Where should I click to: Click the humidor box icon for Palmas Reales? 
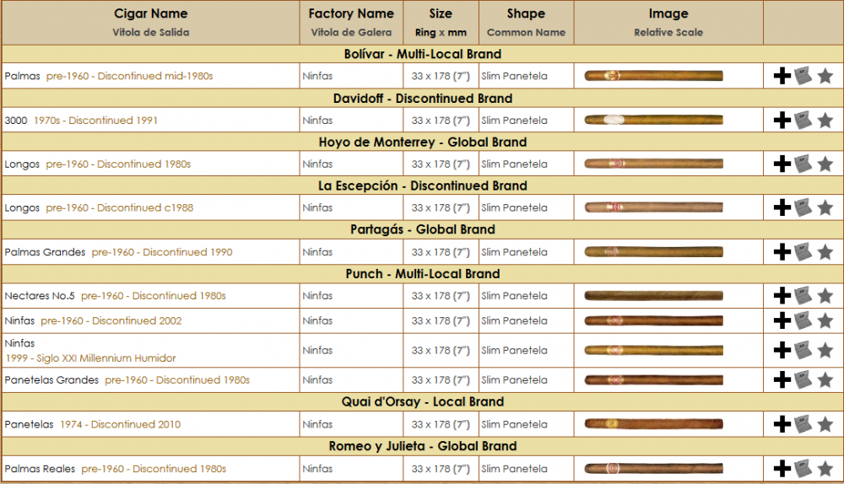[803, 469]
